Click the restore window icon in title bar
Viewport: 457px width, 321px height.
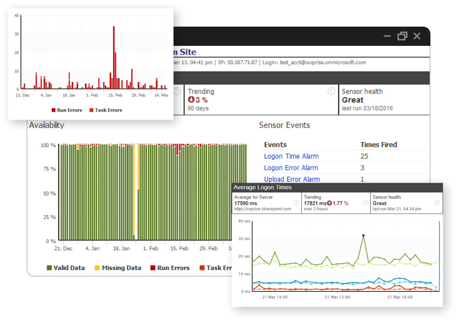click(402, 36)
